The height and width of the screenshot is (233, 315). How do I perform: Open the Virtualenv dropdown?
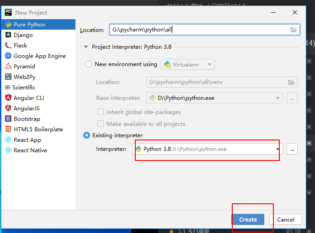[188, 65]
